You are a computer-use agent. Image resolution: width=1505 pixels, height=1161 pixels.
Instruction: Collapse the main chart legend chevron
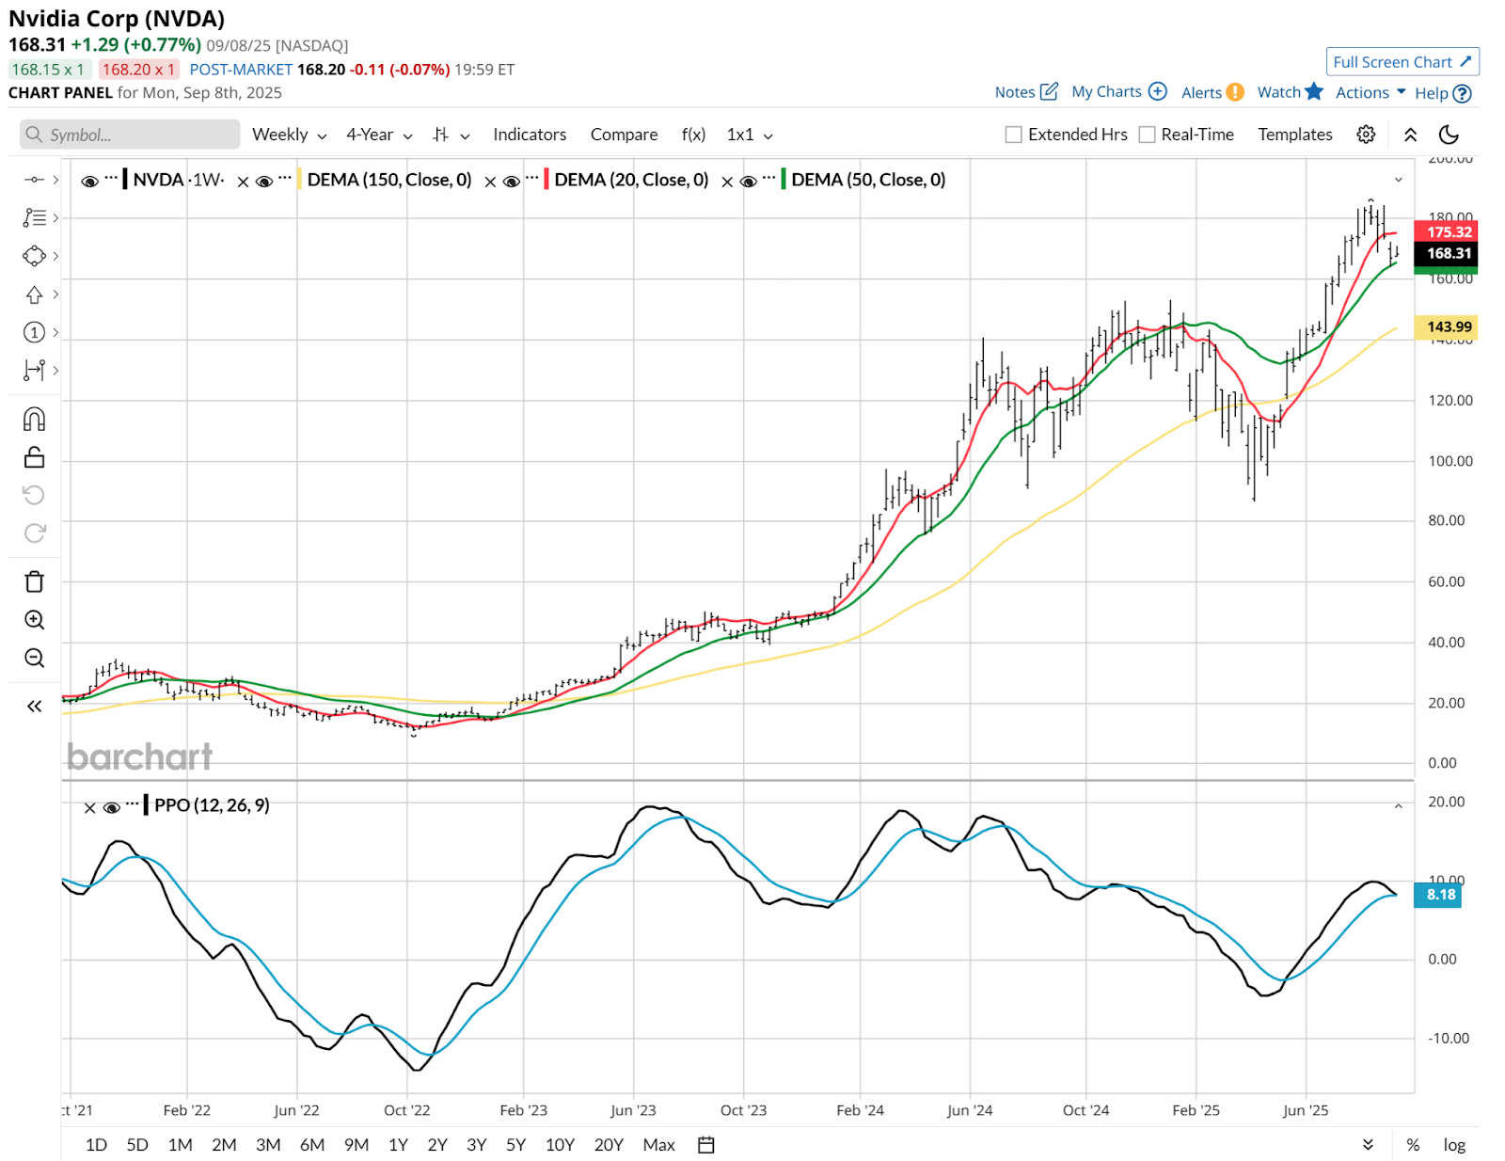1398,180
